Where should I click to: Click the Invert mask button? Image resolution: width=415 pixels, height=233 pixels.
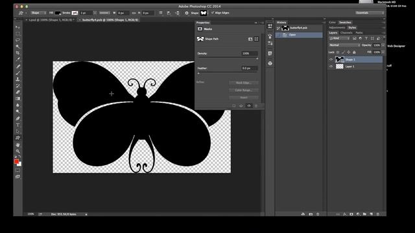[x=244, y=98]
